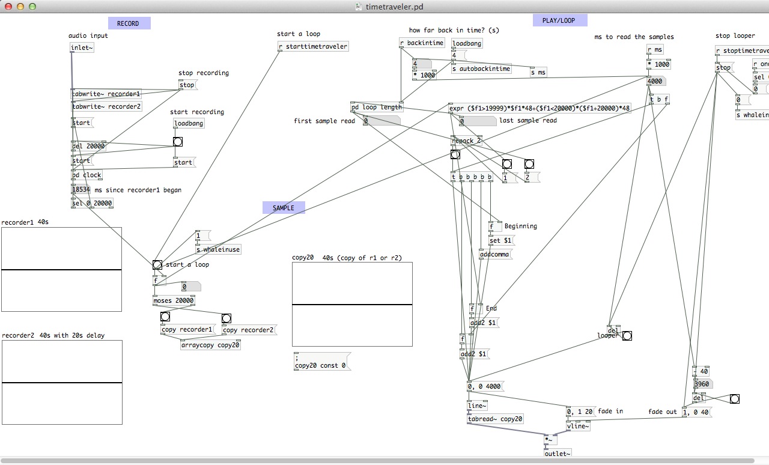769x465 pixels.
Task: Click the bang right of fade-out del
Action: (x=734, y=399)
